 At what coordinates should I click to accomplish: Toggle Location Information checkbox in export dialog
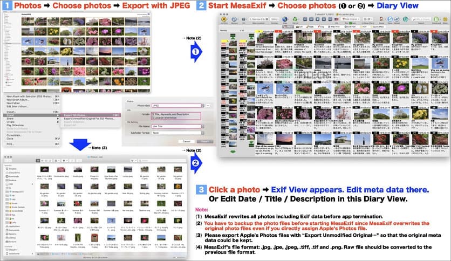[153, 118]
